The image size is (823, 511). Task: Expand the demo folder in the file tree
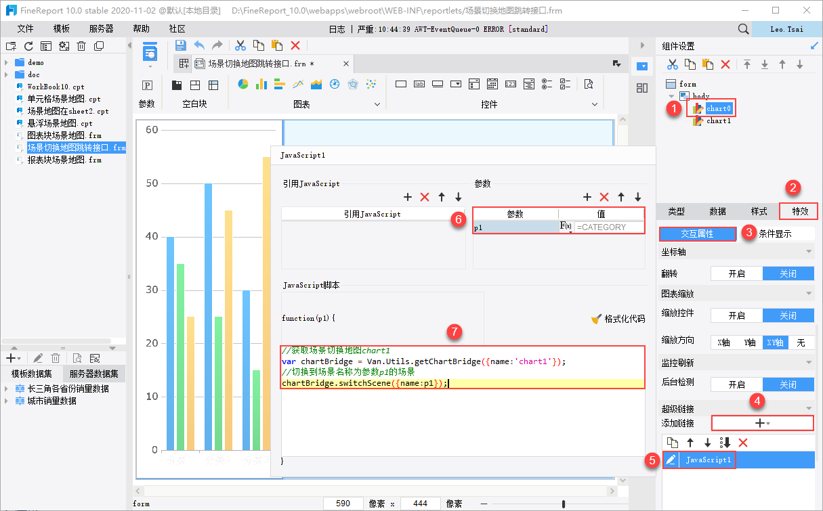[6, 62]
